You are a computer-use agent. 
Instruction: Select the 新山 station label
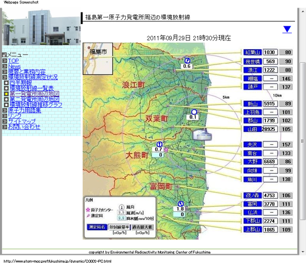click(x=252, y=104)
